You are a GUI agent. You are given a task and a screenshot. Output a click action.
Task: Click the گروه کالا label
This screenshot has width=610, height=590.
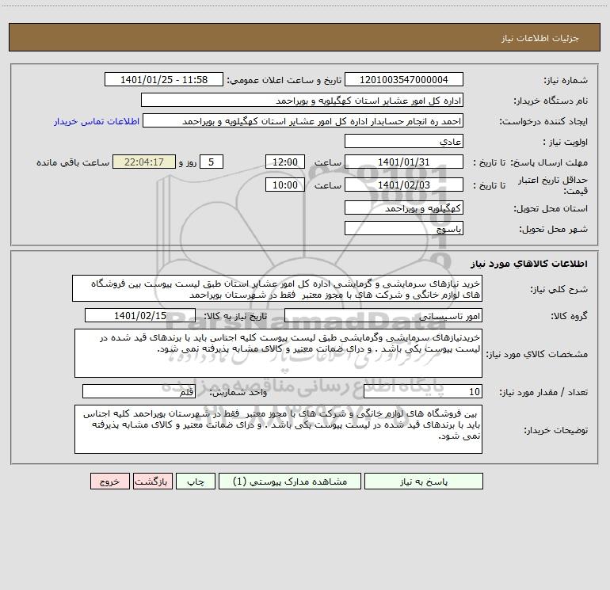pos(569,316)
